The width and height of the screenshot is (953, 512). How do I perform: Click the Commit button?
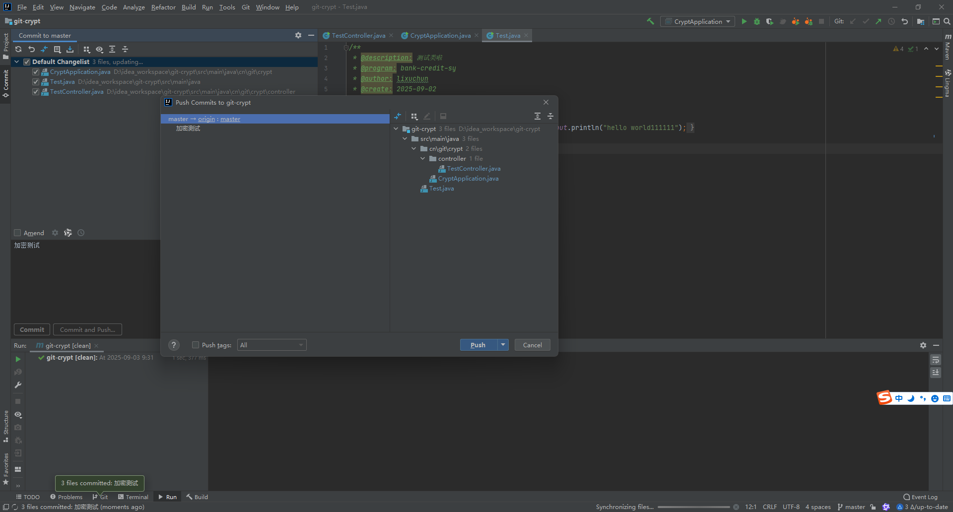click(32, 329)
